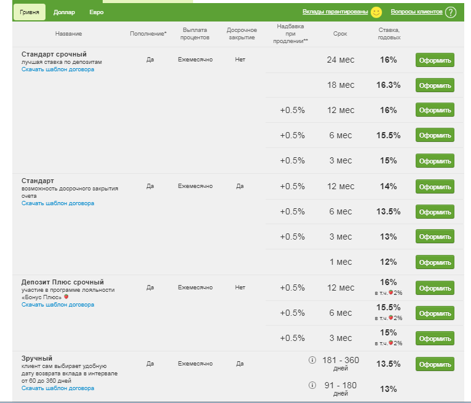Switch to the Гривня tab
The height and width of the screenshot is (403, 471).
click(30, 12)
